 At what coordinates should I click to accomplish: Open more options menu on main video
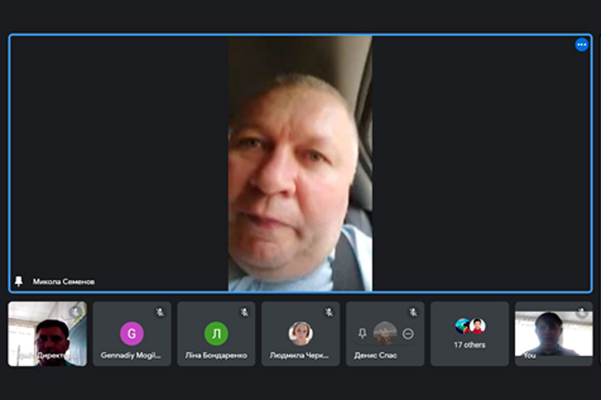(582, 45)
